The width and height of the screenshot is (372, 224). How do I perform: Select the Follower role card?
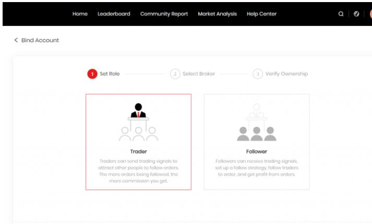click(256, 142)
